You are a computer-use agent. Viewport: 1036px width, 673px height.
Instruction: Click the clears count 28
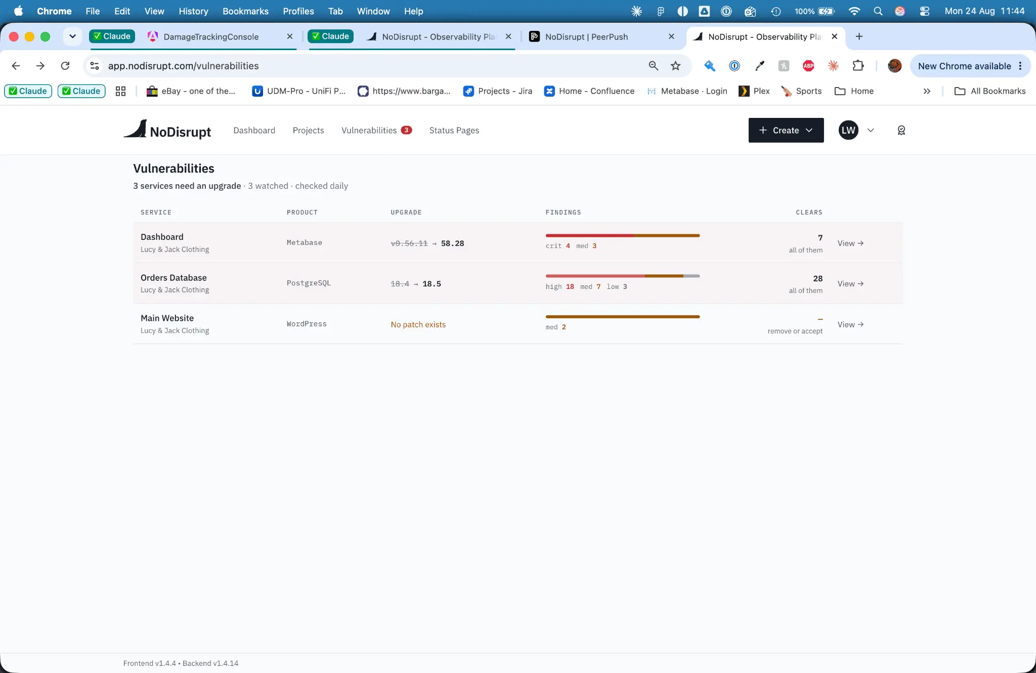click(817, 278)
